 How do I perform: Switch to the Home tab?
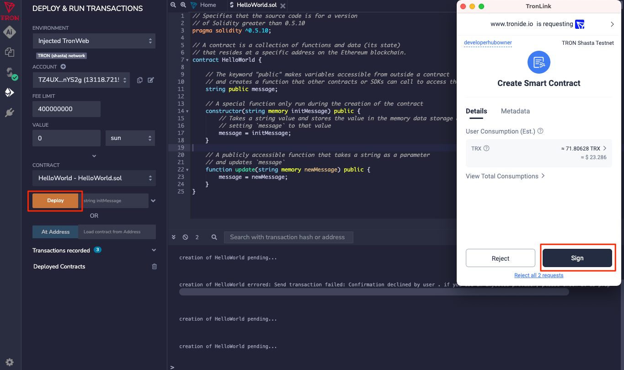pos(203,5)
